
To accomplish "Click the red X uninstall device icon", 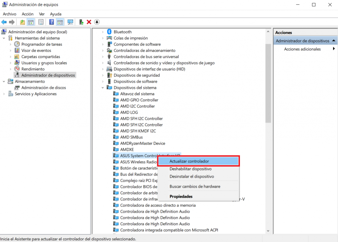I will click(x=89, y=22).
